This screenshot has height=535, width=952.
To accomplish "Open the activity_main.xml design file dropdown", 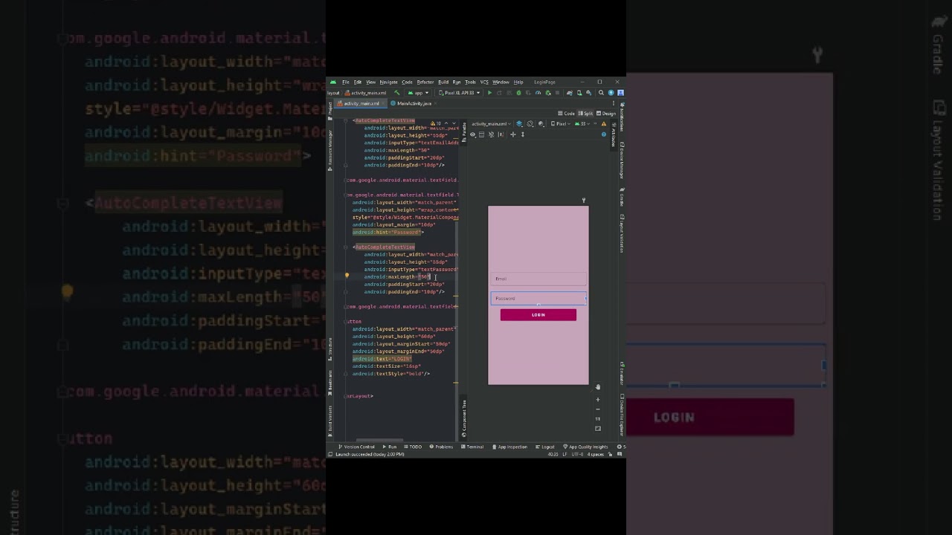I will pyautogui.click(x=491, y=123).
